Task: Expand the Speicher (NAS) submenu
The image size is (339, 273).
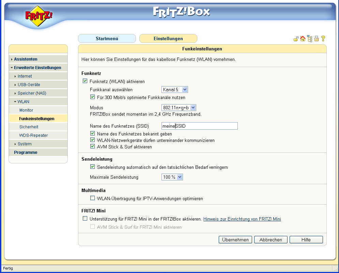Action: click(x=38, y=93)
